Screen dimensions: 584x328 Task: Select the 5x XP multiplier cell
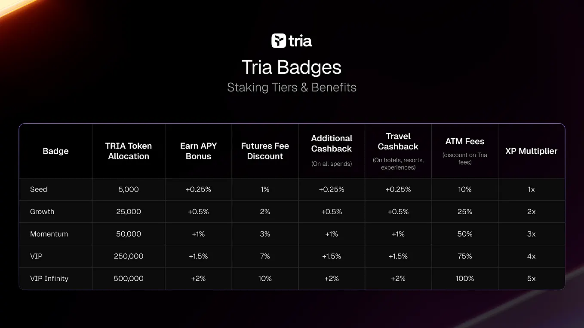[531, 279]
